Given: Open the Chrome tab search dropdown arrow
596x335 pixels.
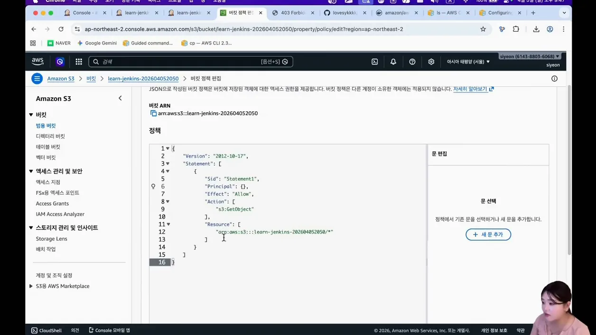Looking at the screenshot, I should pos(564,13).
